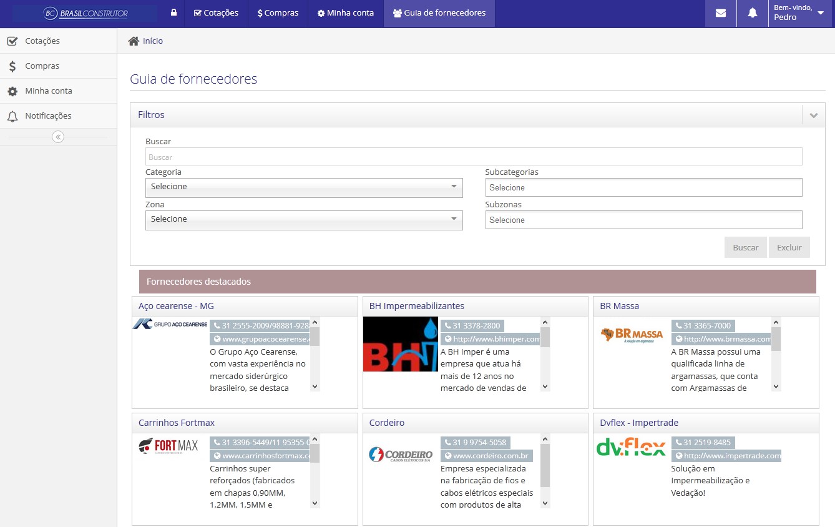Open BH Impermeabilizantes supplier title
Screen dimensions: 835x527
(x=417, y=306)
